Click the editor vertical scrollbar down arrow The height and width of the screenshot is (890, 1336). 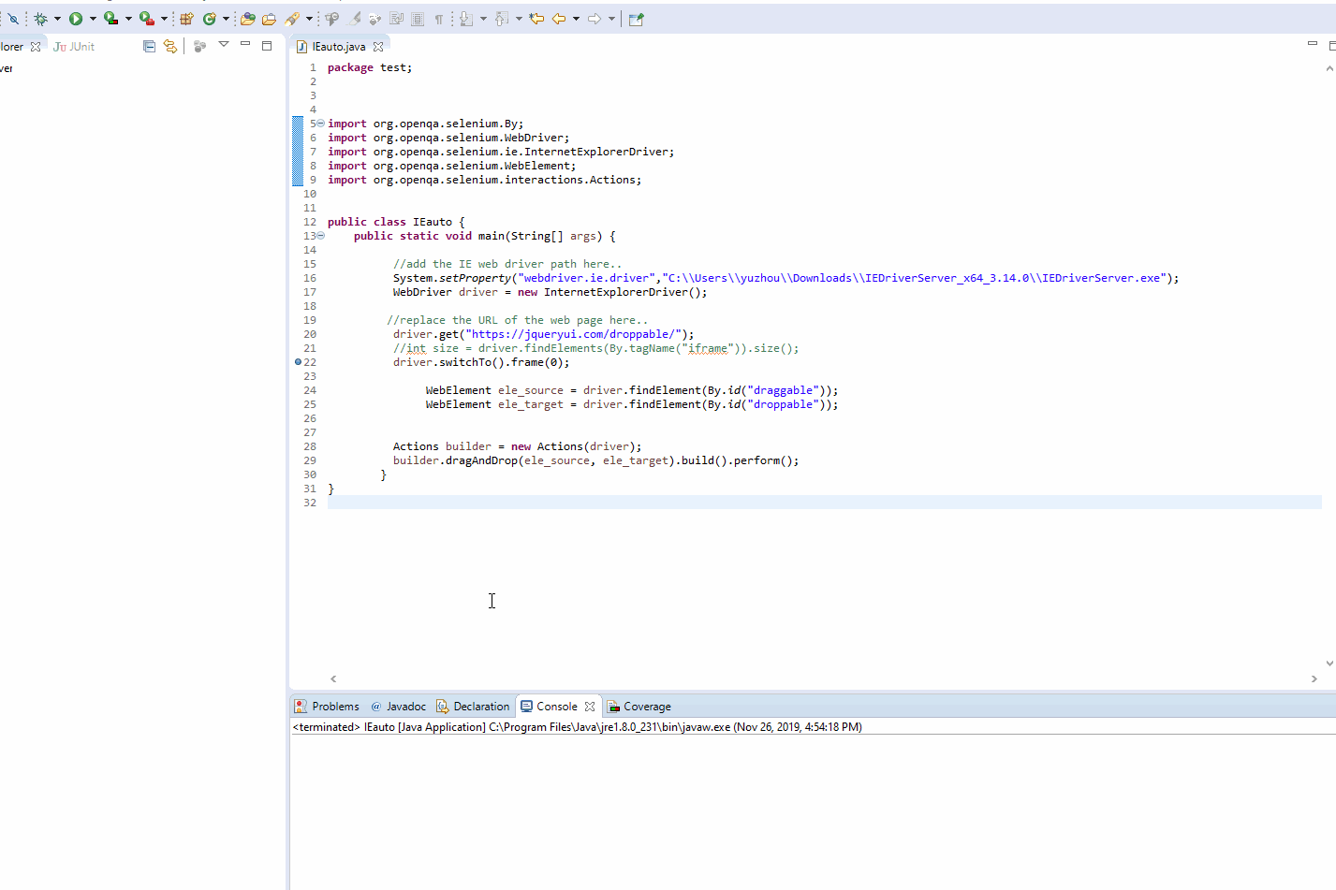coord(1330,664)
